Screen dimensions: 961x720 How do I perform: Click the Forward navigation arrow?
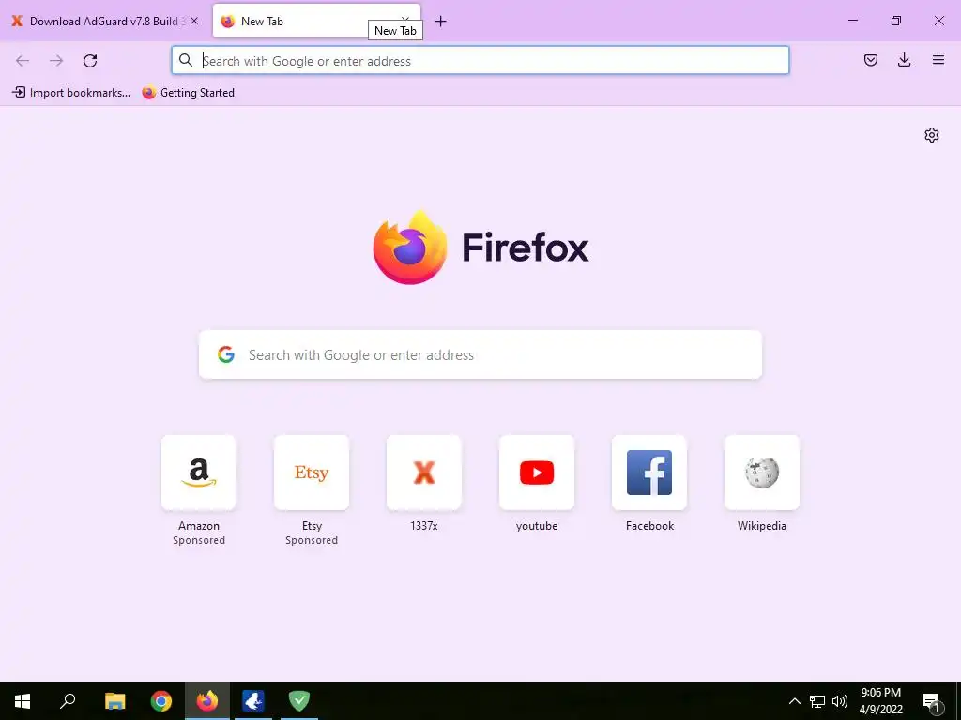click(x=56, y=60)
